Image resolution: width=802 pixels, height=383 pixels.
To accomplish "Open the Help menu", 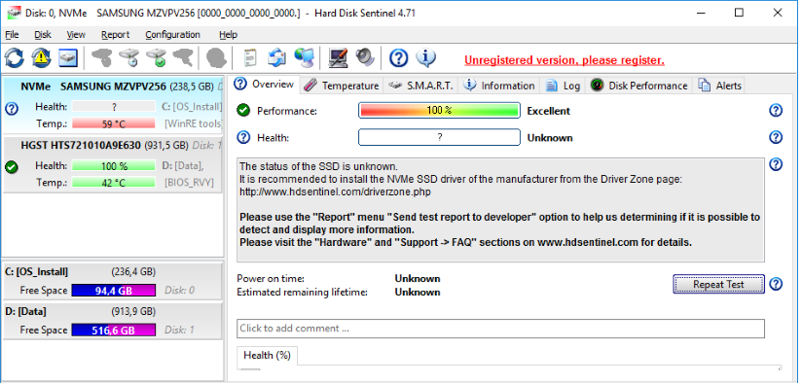I will coord(228,35).
